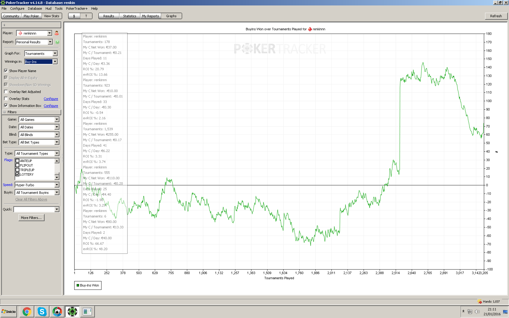Image resolution: width=509 pixels, height=318 pixels.
Task: Click the show desktop icon near the clock
Action: (x=505, y=312)
